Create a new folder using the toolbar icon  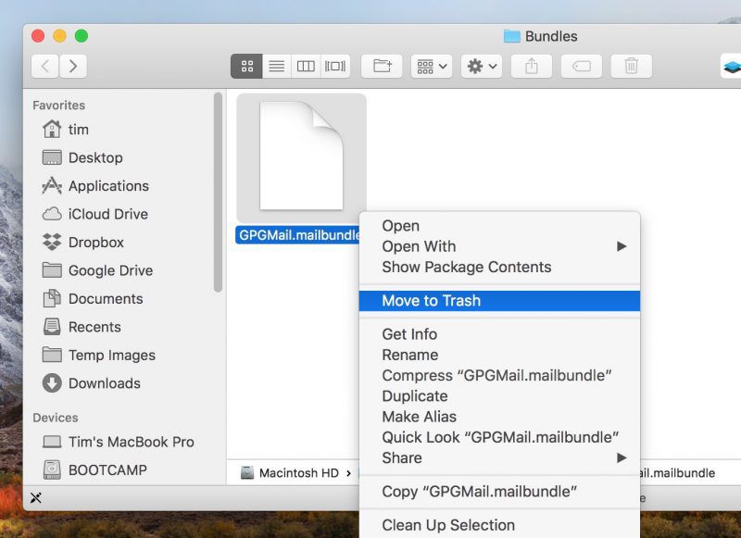[x=381, y=66]
